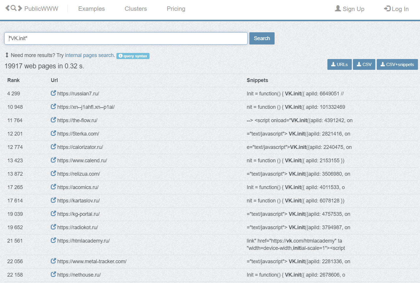Open external link icon for nethouse.ru
This screenshot has width=420, height=283.
tap(53, 274)
